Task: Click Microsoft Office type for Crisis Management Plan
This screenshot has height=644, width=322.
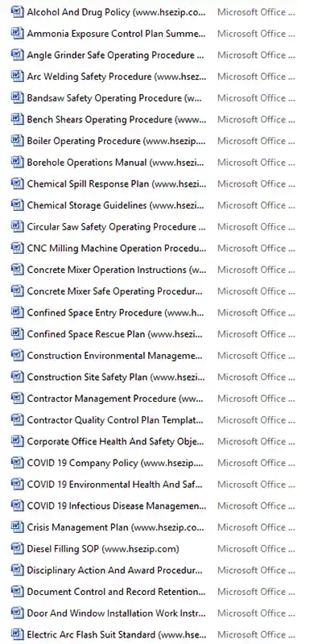Action: [x=256, y=527]
